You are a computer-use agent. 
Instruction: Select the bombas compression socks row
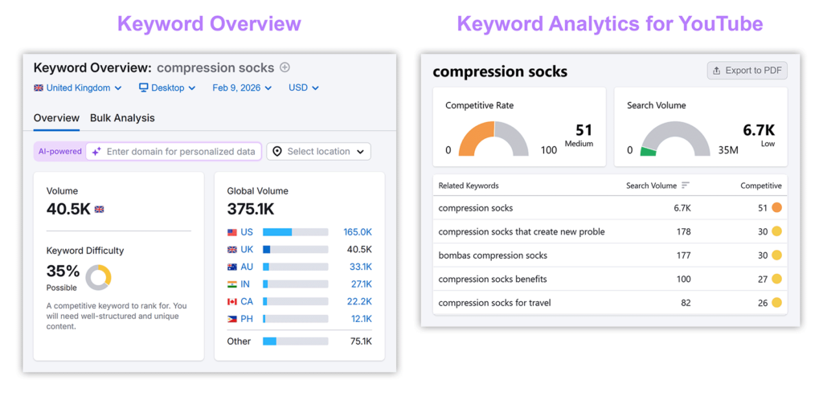[x=493, y=255]
